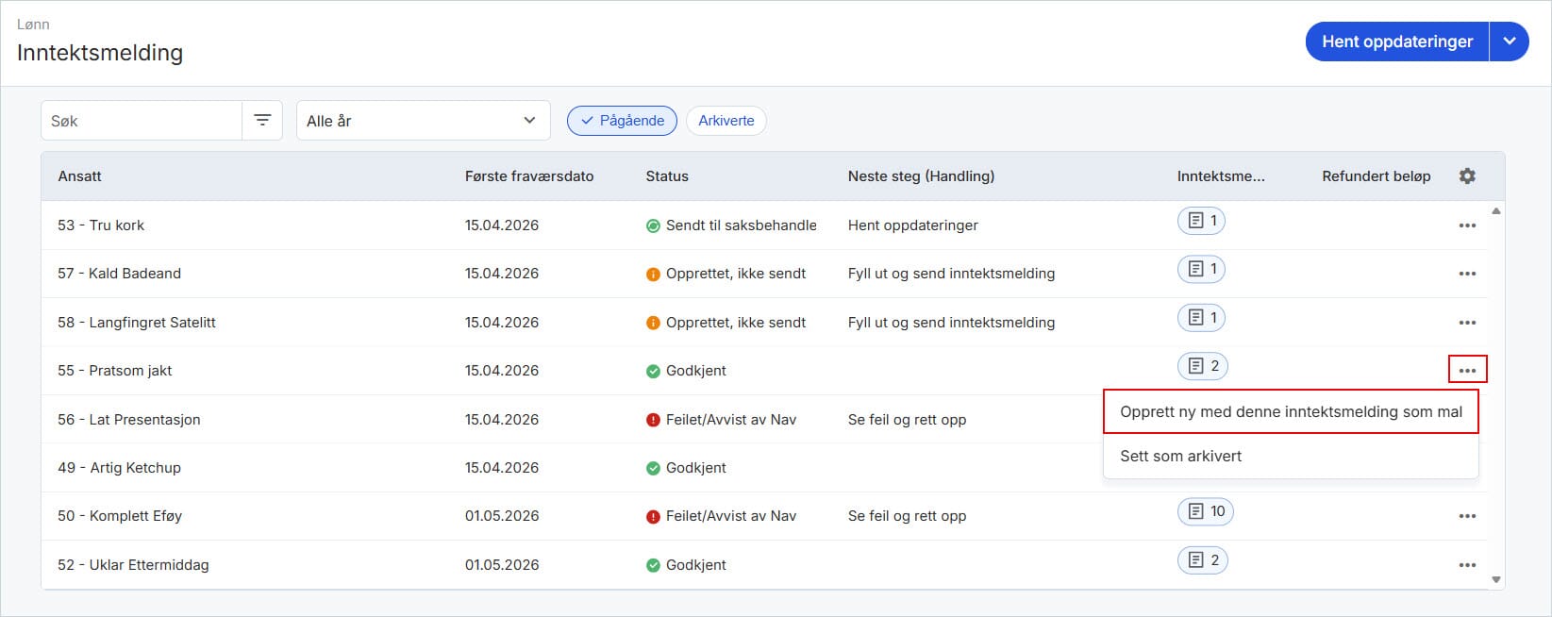The image size is (1552, 617).
Task: Click green Godkjent icon for Artig Ketchup
Action: coord(653,468)
